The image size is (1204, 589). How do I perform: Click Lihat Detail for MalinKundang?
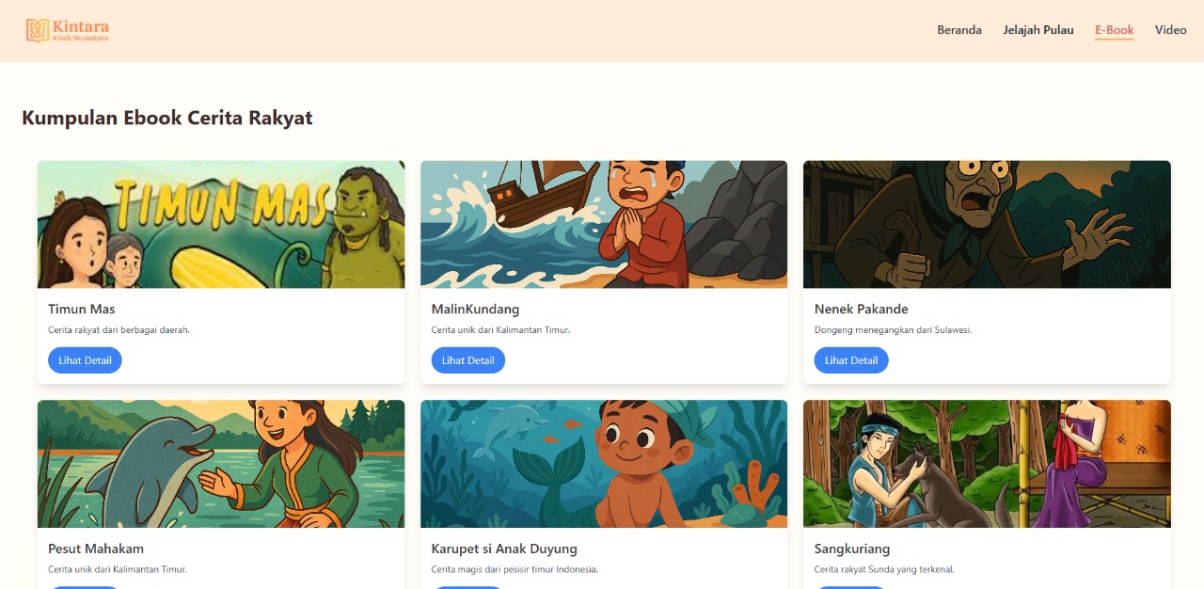468,360
